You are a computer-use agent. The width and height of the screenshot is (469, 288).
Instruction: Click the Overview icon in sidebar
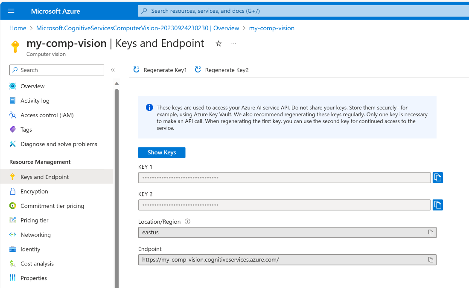12,86
